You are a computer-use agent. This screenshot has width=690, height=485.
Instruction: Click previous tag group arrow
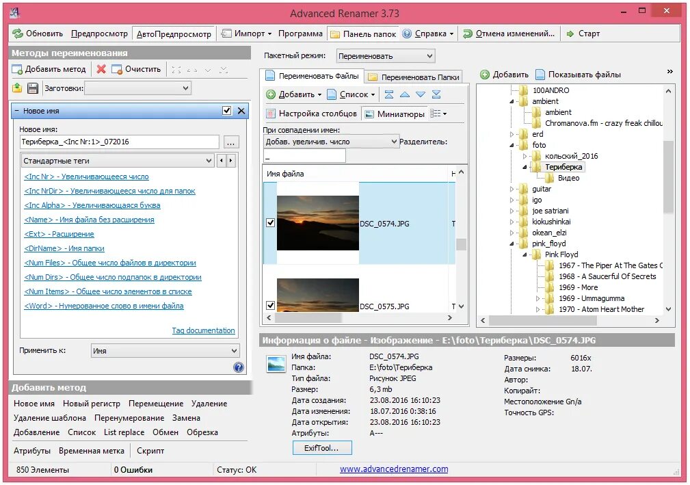pos(222,161)
